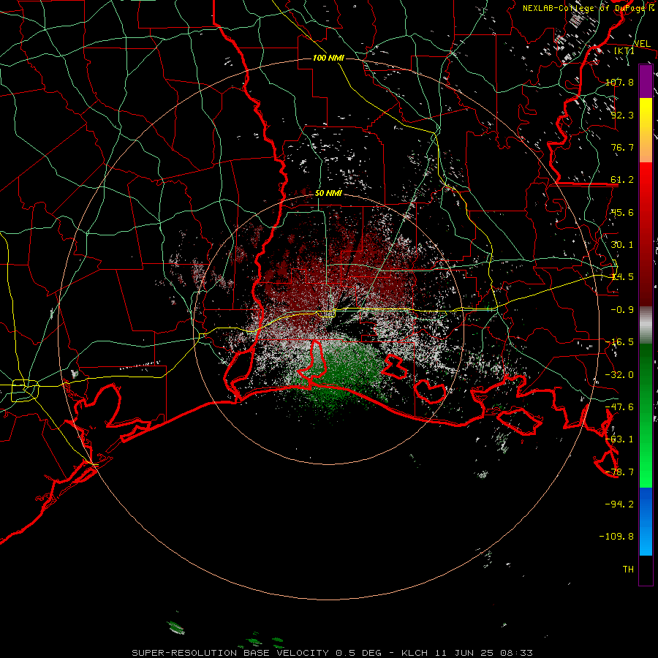Select the -78.7 scale value
Screen dimensions: 658x658
coord(620,472)
